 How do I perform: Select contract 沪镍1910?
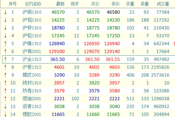[32, 44]
